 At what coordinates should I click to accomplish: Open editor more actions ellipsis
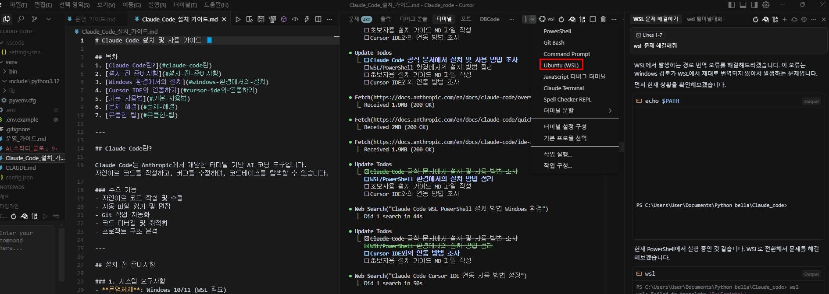[329, 19]
